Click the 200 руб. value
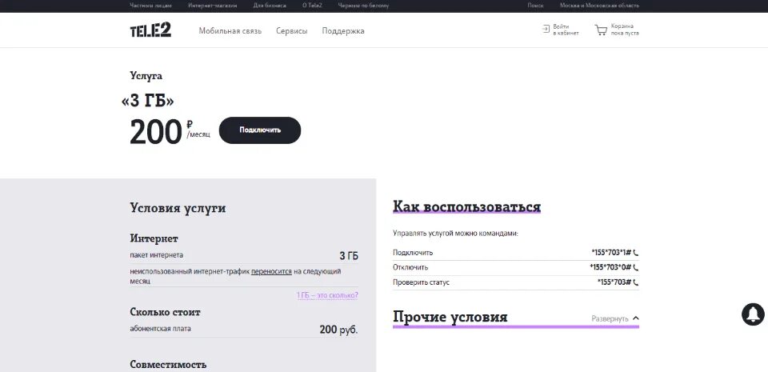This screenshot has width=768, height=372. 339,330
